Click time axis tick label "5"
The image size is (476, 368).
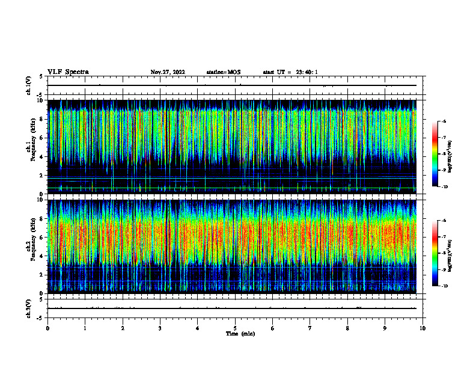[235, 328]
